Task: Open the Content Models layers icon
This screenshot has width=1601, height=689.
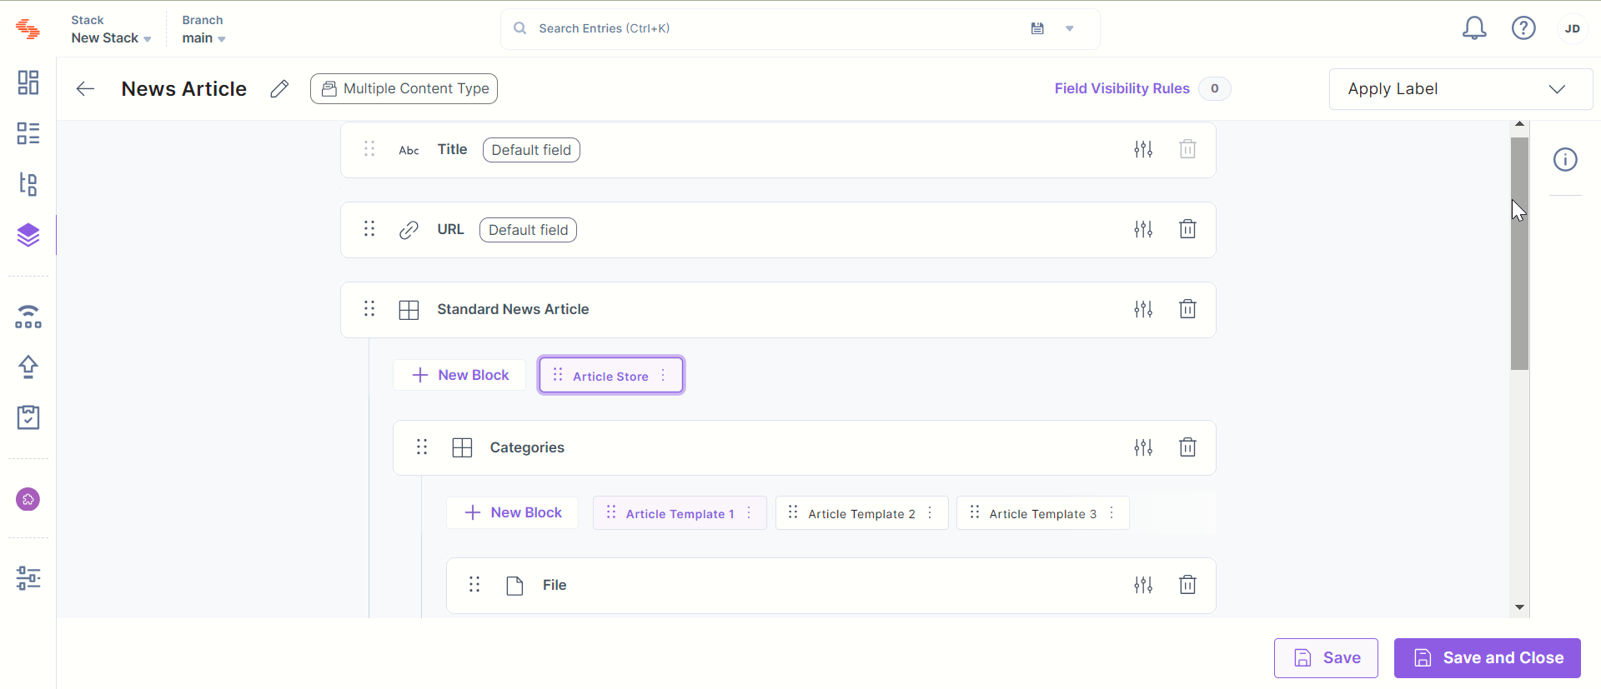Action: point(28,235)
